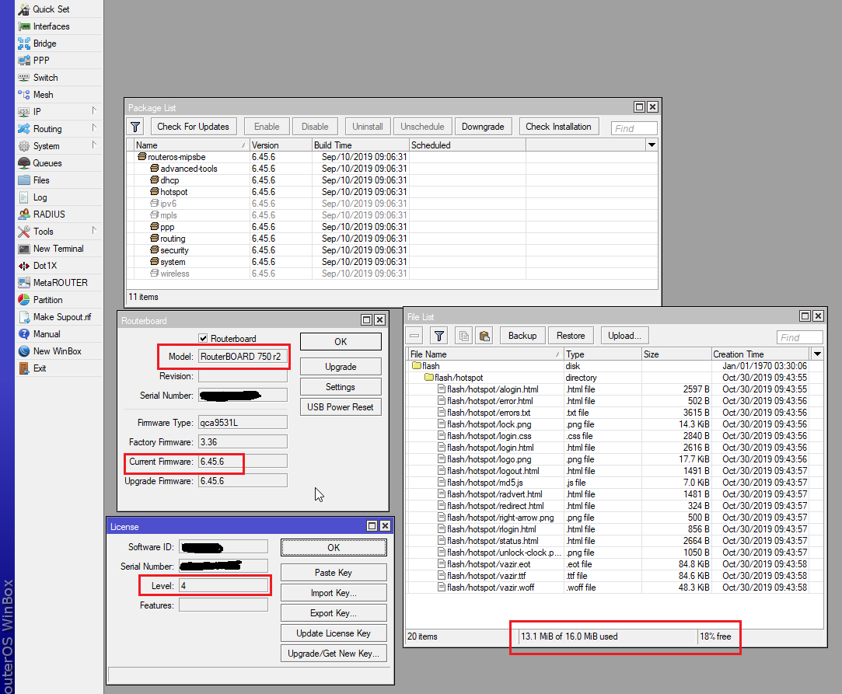Click Export Key... button
This screenshot has height=694, width=842.
click(334, 613)
